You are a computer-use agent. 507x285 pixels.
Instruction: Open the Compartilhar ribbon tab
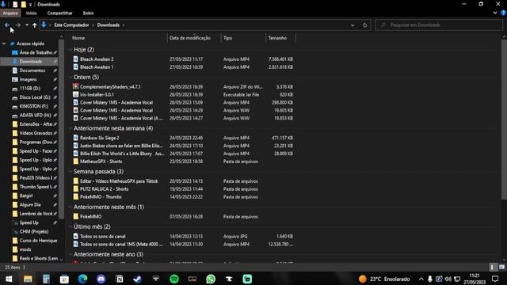[x=60, y=13]
